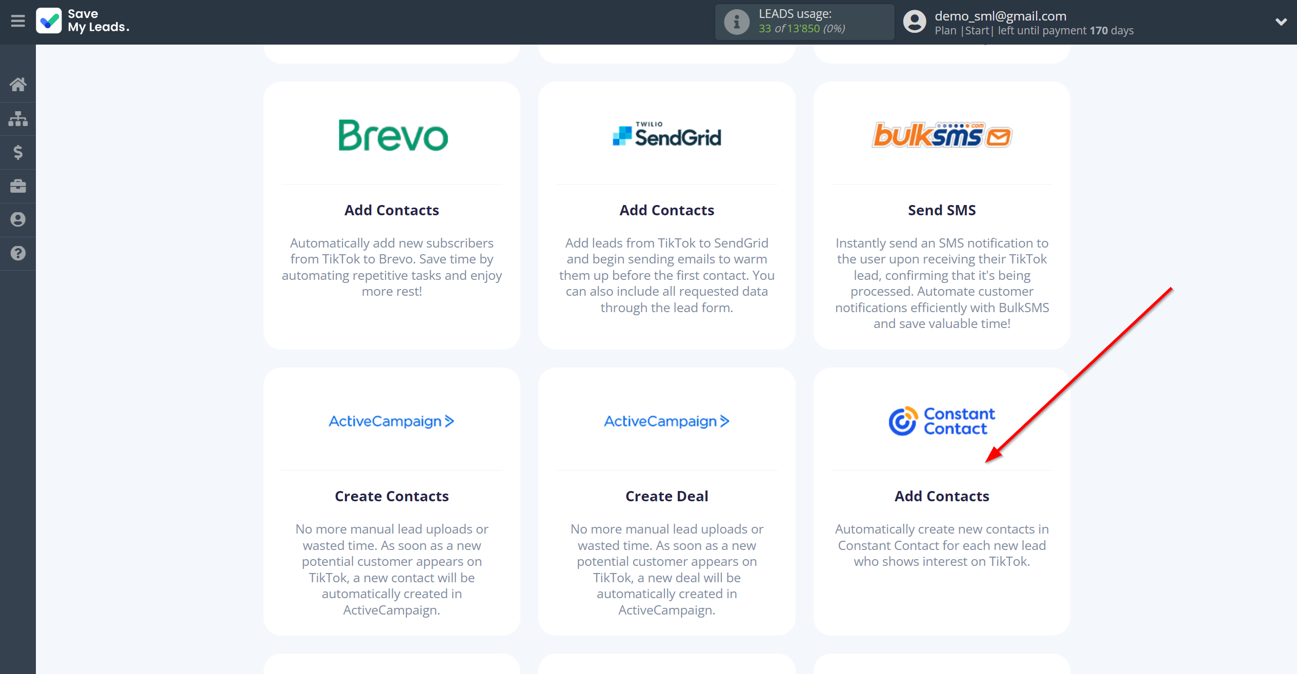Click the ActiveCampaign logo above Create Deal
Image resolution: width=1297 pixels, height=674 pixels.
click(x=667, y=421)
